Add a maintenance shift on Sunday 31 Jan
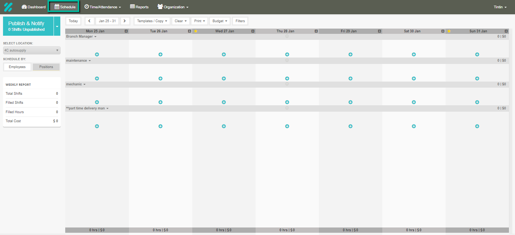Screen dimensions: 515x235 (477, 79)
